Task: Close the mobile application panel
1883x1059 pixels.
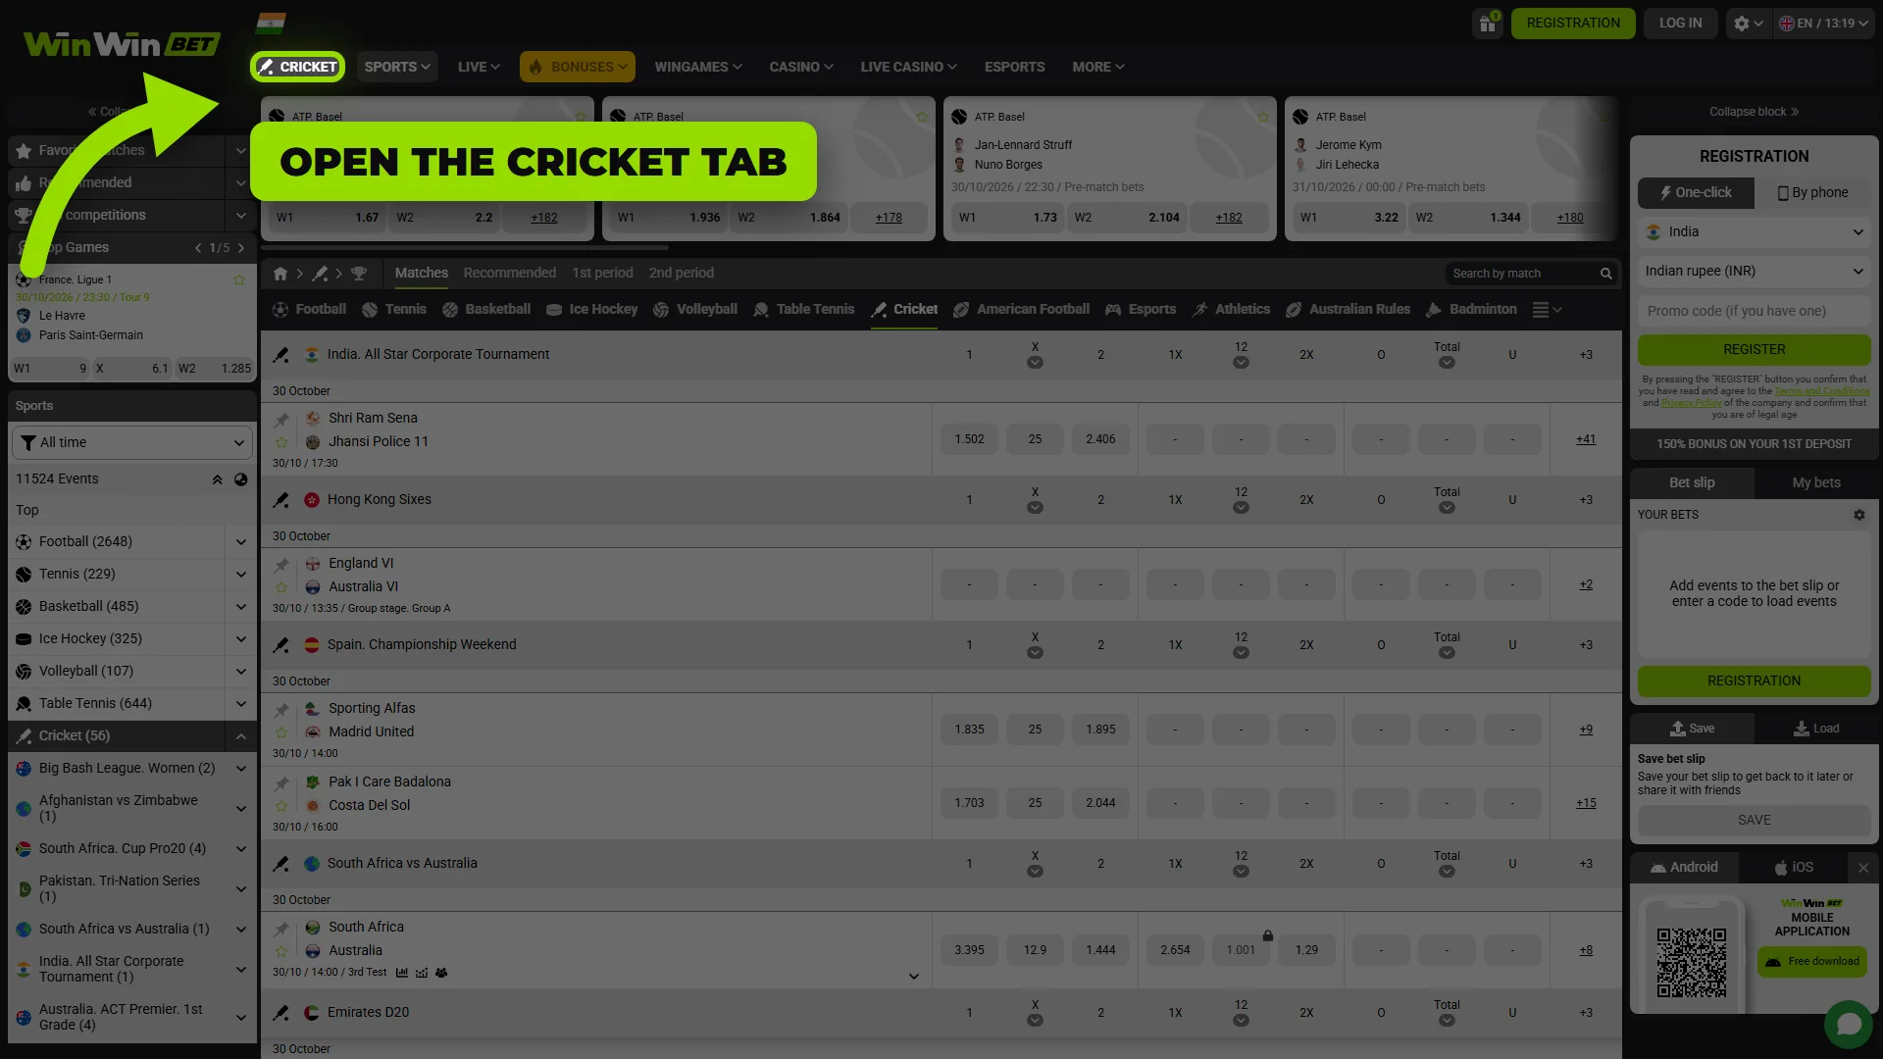Action: coord(1863,868)
